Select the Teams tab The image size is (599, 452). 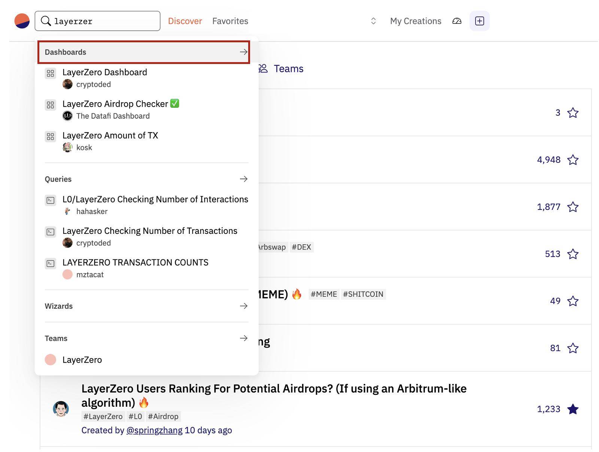pyautogui.click(x=281, y=68)
